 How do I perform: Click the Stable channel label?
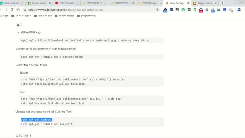pos(23,72)
